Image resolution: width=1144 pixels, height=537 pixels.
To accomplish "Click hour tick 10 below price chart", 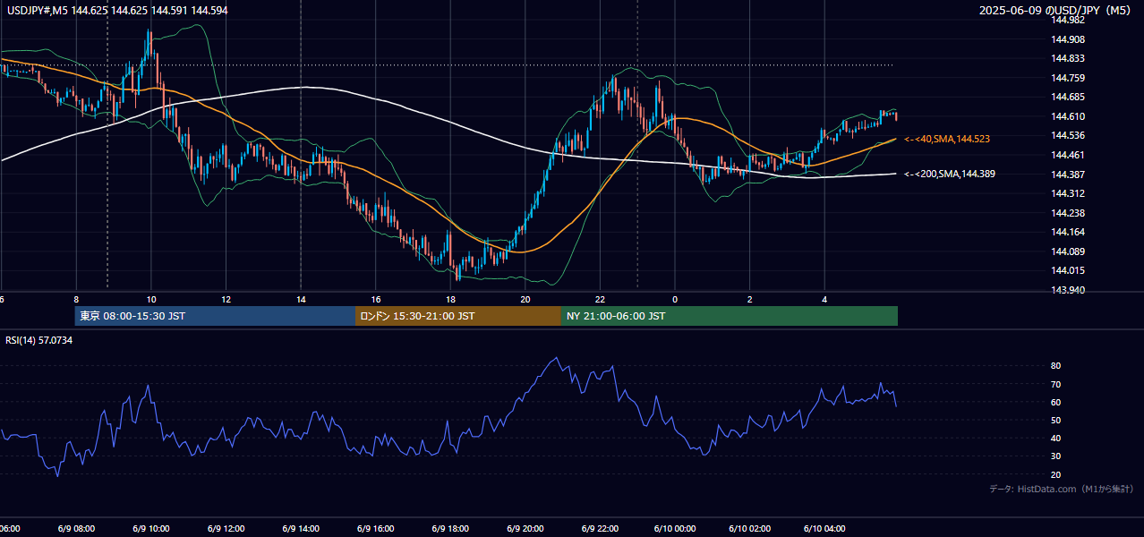I will point(151,299).
